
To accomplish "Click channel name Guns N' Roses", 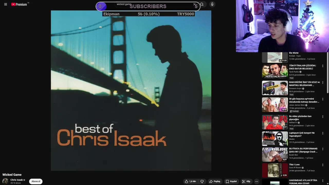I will coord(295,168).
